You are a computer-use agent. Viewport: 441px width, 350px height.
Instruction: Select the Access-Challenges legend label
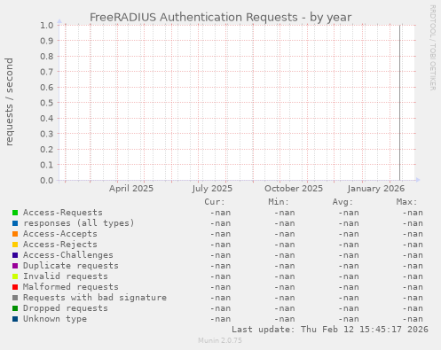(x=68, y=255)
